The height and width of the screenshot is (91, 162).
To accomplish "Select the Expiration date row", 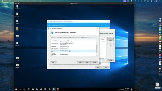I will (x=73, y=48).
